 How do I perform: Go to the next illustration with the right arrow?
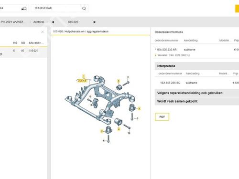pyautogui.click(x=95, y=22)
